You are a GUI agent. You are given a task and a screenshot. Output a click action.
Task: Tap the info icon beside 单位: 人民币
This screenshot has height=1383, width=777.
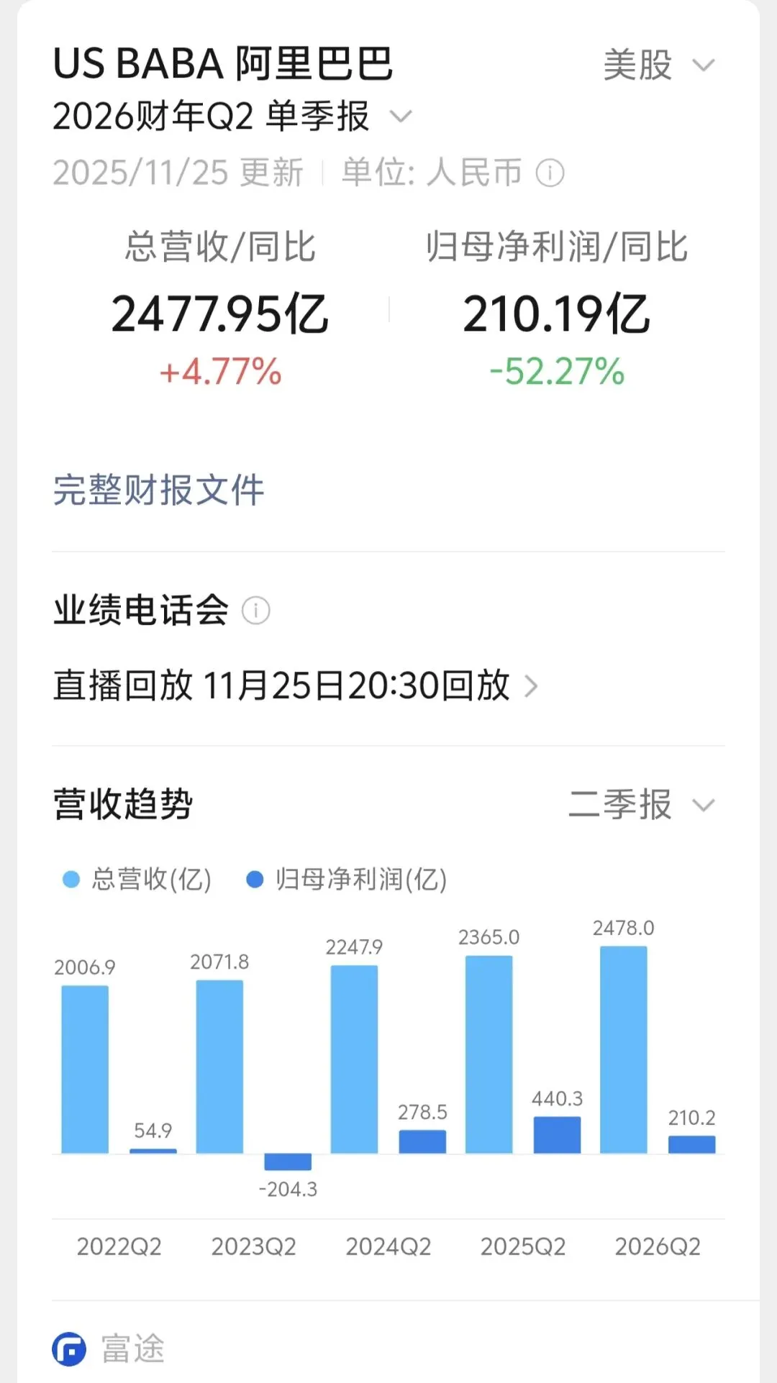point(550,173)
